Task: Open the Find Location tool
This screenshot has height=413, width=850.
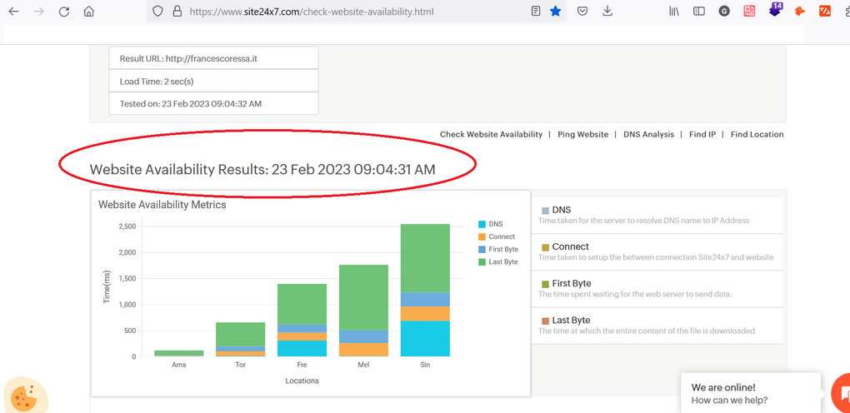Action: point(757,134)
